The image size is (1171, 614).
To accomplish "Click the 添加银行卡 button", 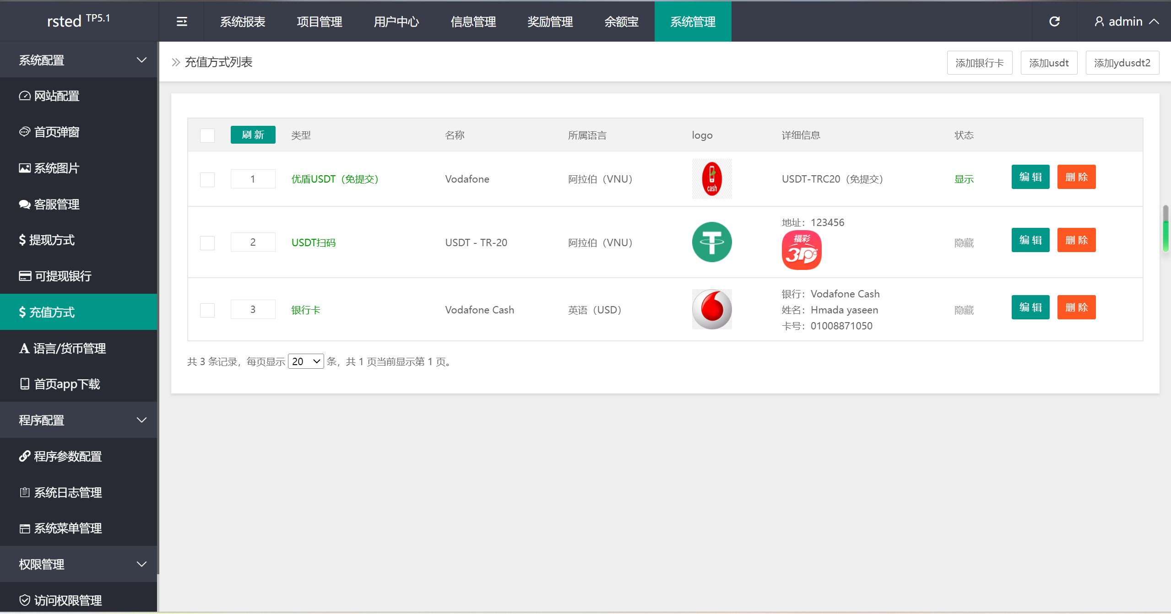I will (979, 63).
